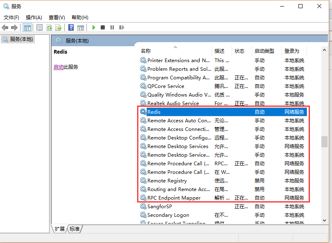Open the Properties toolbar icon

tap(39, 27)
